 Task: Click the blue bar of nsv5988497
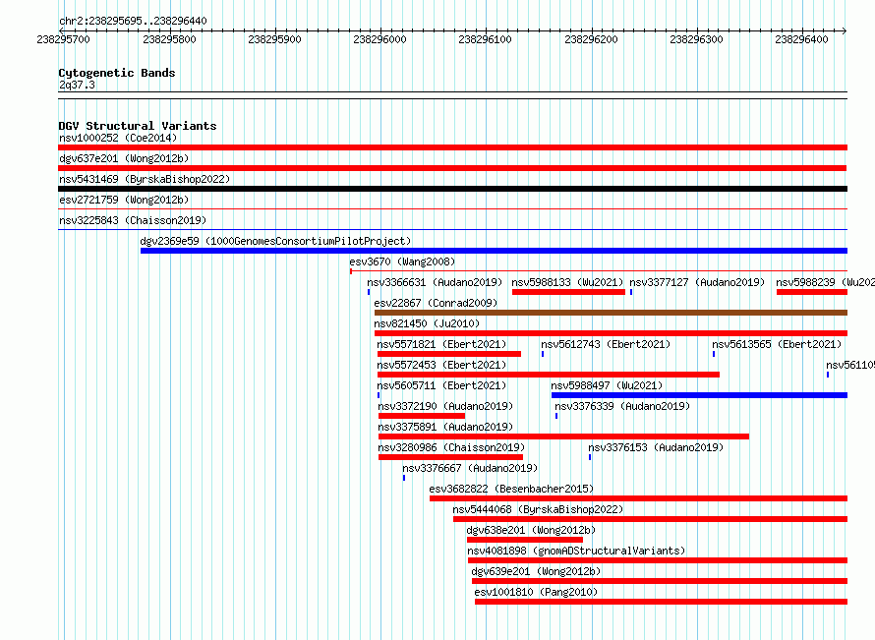pyautogui.click(x=699, y=395)
